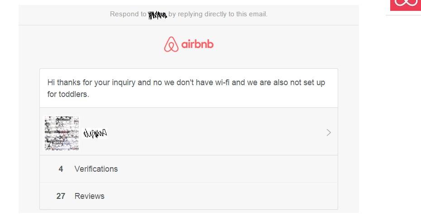Click the words 'for toddlers.' in message

68,94
